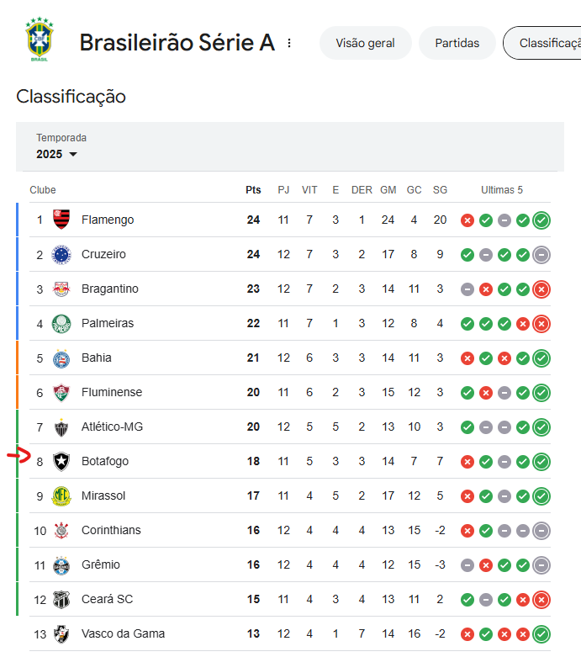Switch to the Partidas tab
Image resolution: width=581 pixels, height=657 pixels.
pos(457,43)
